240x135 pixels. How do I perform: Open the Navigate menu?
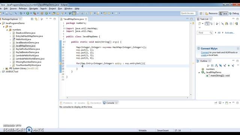[x=33, y=9]
